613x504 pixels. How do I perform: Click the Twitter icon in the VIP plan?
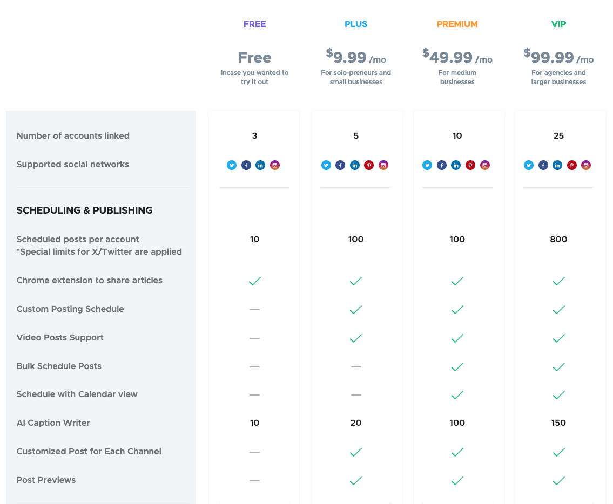pos(529,165)
